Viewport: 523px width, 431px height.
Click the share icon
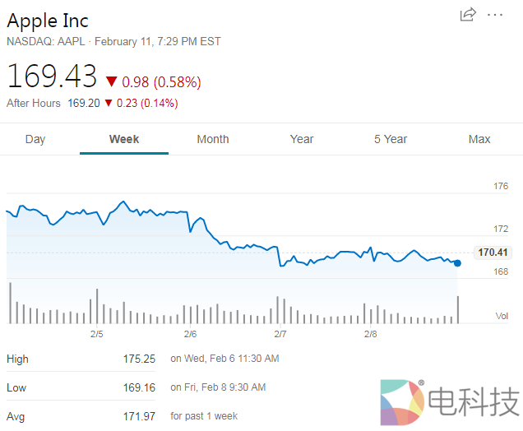(468, 14)
